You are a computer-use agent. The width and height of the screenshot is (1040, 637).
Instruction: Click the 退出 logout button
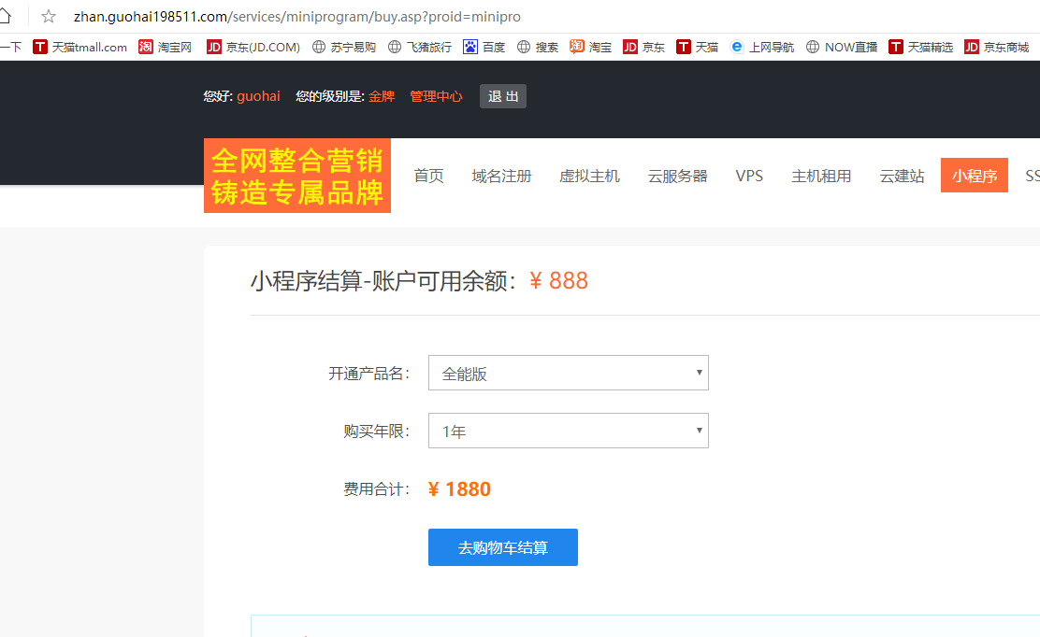502,95
